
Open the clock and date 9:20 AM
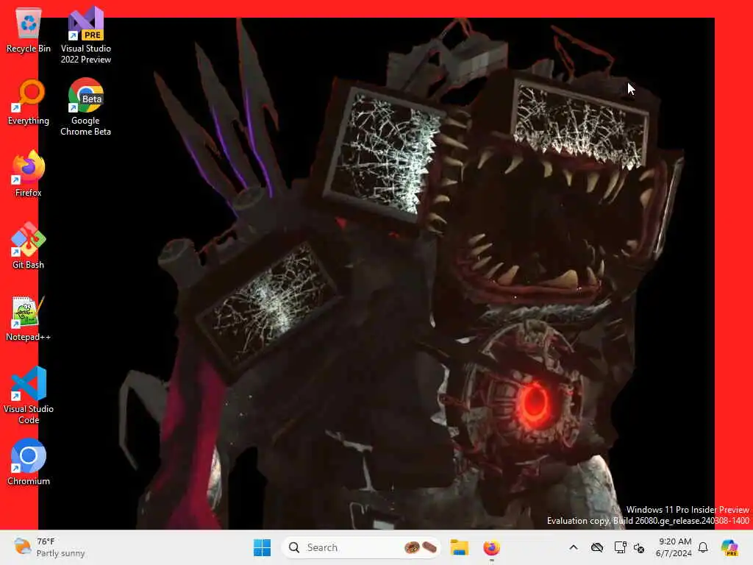point(674,547)
